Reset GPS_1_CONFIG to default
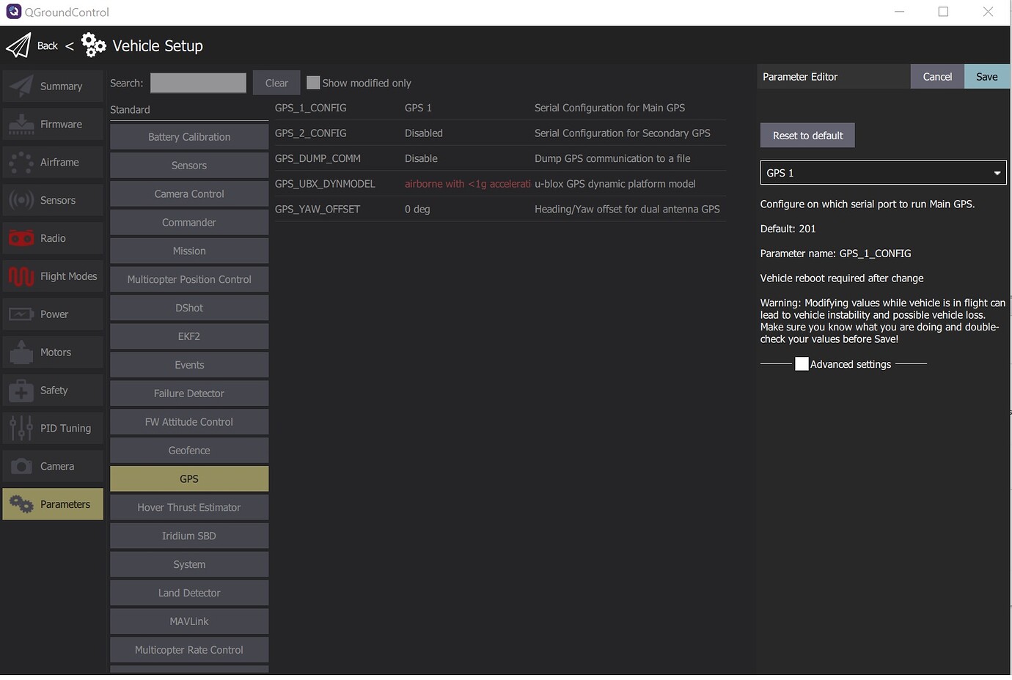Image resolution: width=1012 pixels, height=680 pixels. [807, 135]
